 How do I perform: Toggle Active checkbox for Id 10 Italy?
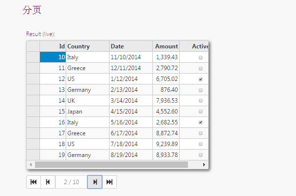201,57
